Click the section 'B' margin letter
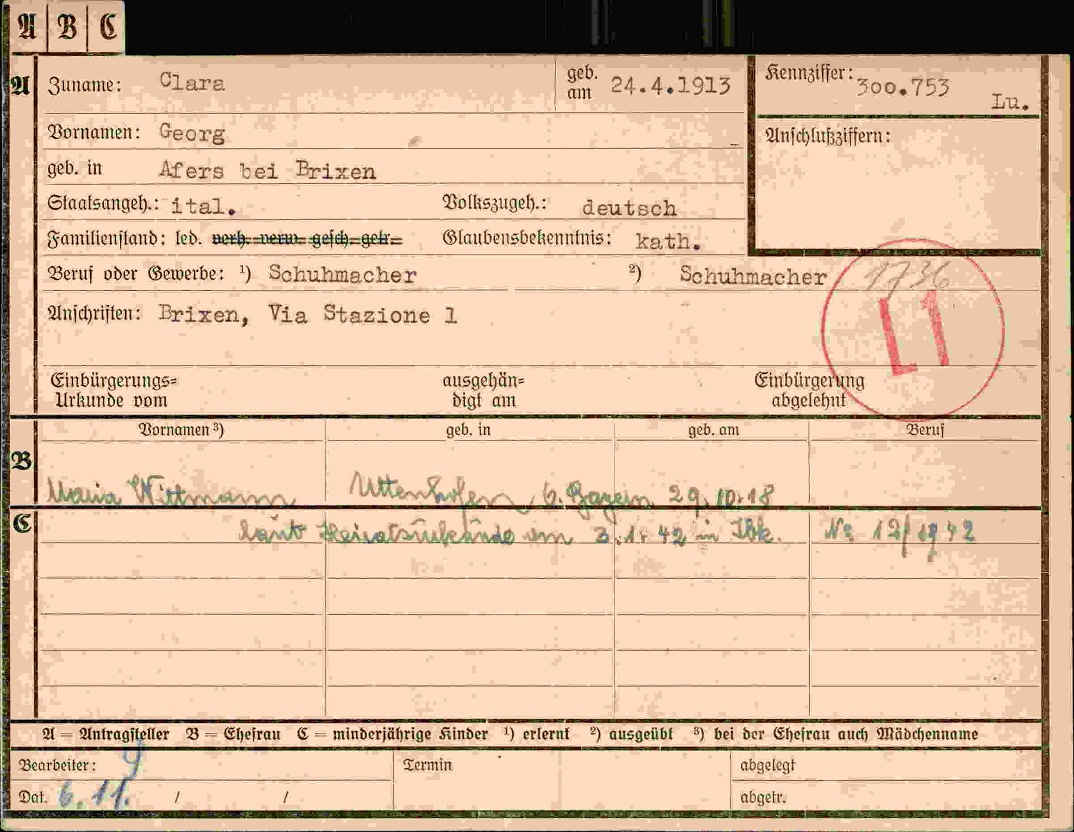Viewport: 1074px width, 832px height. [21, 462]
